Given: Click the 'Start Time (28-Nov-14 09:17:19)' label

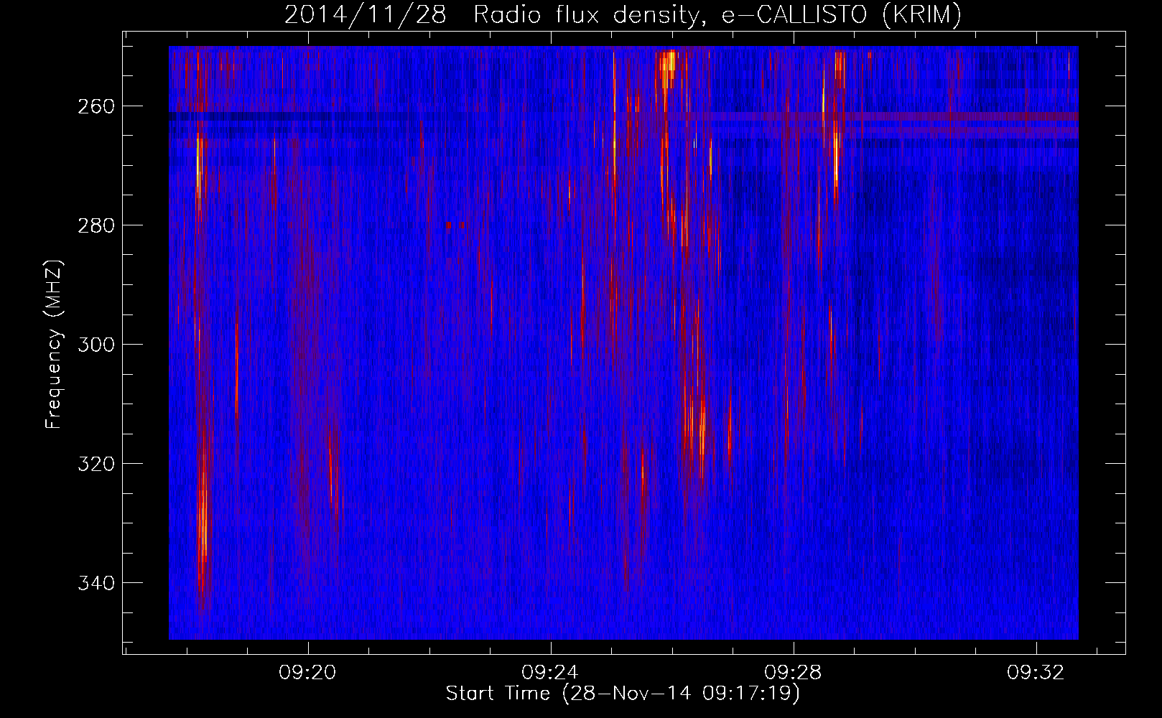Looking at the screenshot, I should (623, 694).
